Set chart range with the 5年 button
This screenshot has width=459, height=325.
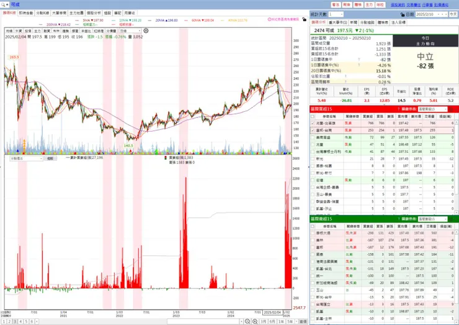pos(290,322)
